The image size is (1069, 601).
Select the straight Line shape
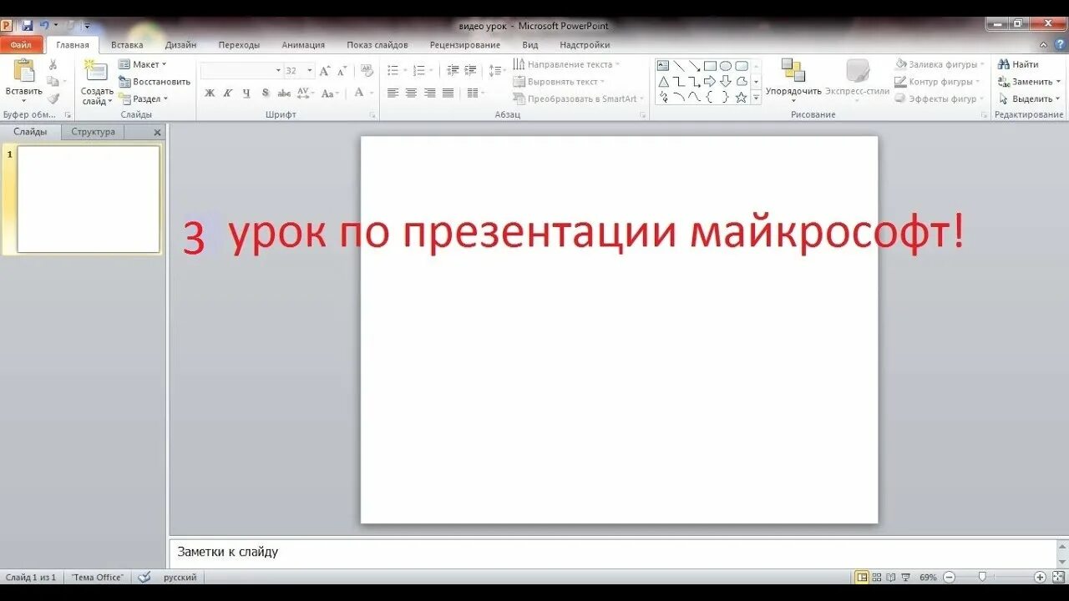point(679,66)
